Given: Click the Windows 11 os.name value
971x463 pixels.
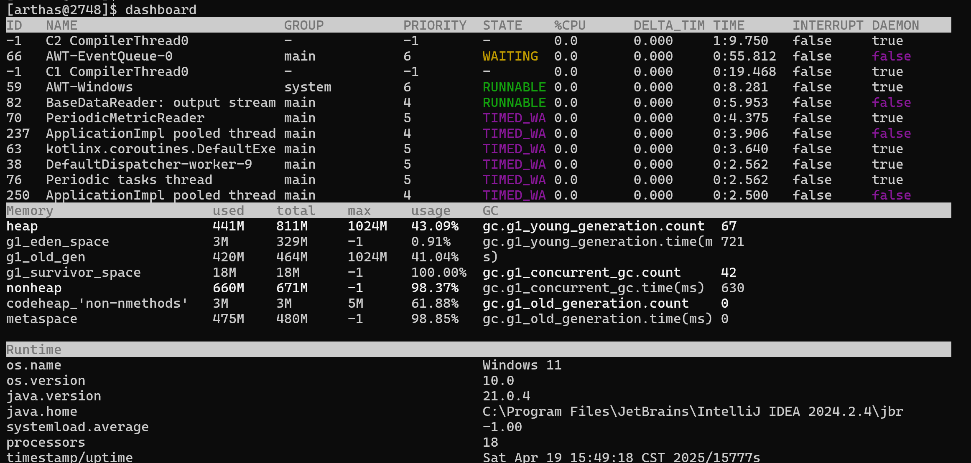Looking at the screenshot, I should (522, 365).
